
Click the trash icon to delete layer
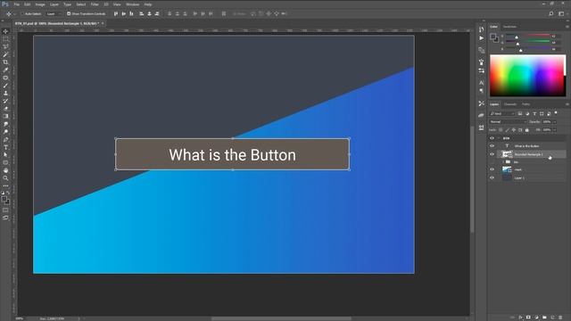click(x=560, y=317)
